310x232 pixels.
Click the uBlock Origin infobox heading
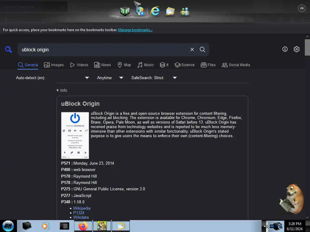coord(80,104)
